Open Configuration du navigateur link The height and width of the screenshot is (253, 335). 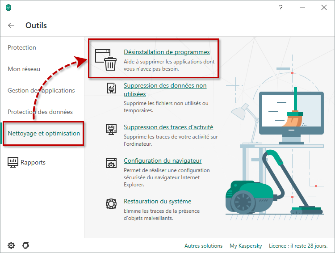point(163,160)
